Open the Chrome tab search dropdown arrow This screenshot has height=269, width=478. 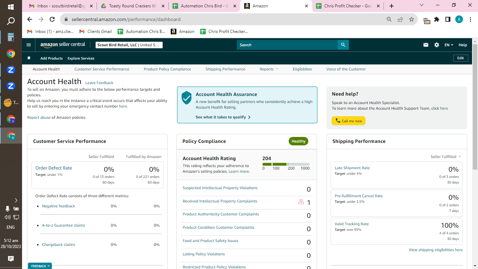pos(422,5)
